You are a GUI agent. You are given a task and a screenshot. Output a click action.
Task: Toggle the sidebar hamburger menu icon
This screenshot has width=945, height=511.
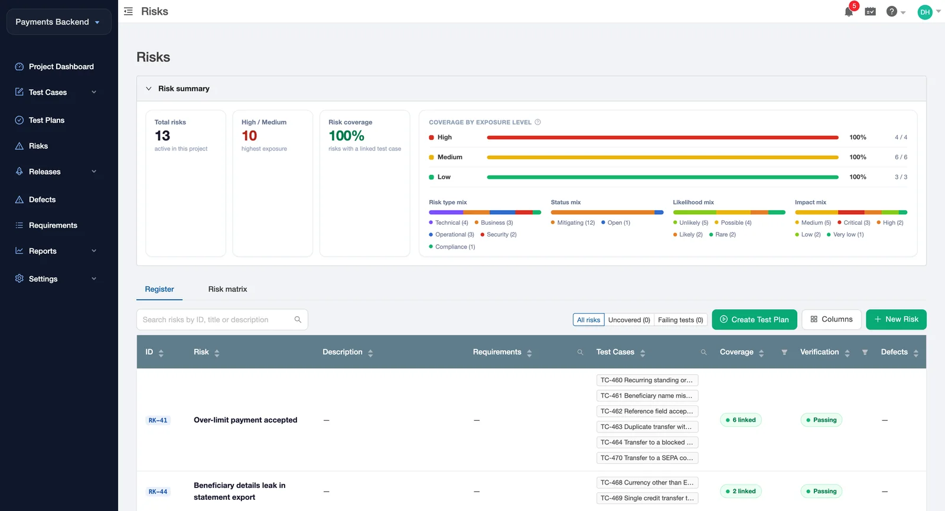tap(128, 12)
